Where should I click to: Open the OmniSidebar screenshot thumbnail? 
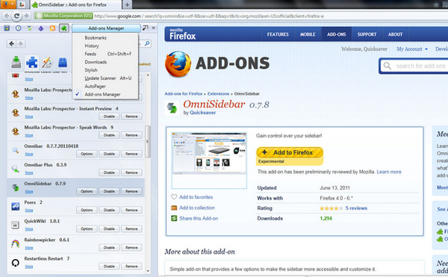pyautogui.click(x=209, y=161)
